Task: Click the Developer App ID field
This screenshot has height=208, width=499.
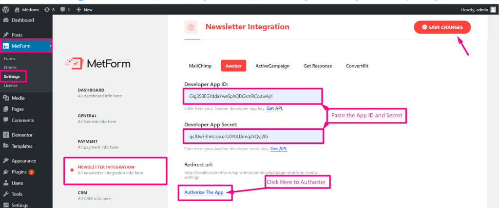Action: coord(253,96)
